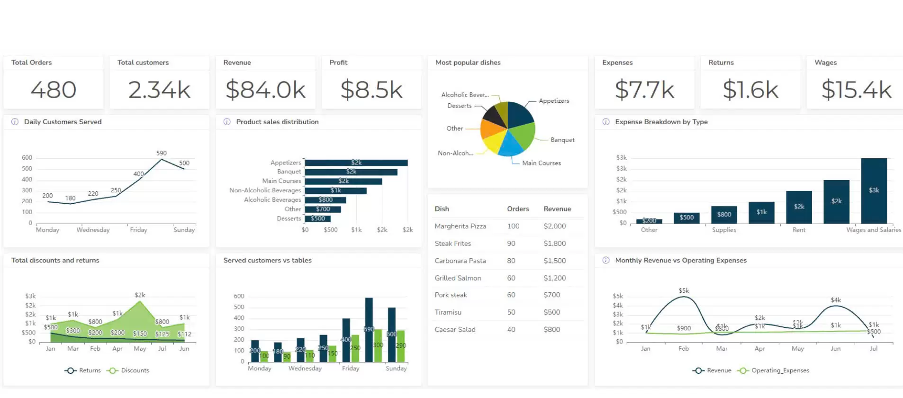Click the Wages and Salaries expense bar

(x=874, y=191)
